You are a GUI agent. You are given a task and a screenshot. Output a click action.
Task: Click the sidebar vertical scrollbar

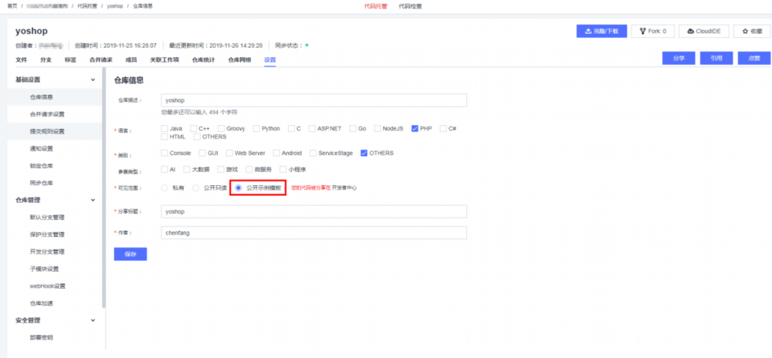[x=103, y=187]
